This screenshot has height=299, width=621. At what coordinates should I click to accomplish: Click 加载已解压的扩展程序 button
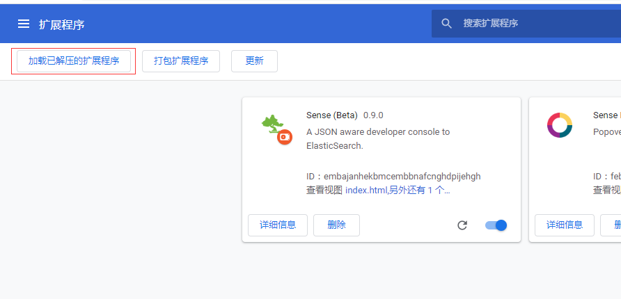pyautogui.click(x=73, y=60)
